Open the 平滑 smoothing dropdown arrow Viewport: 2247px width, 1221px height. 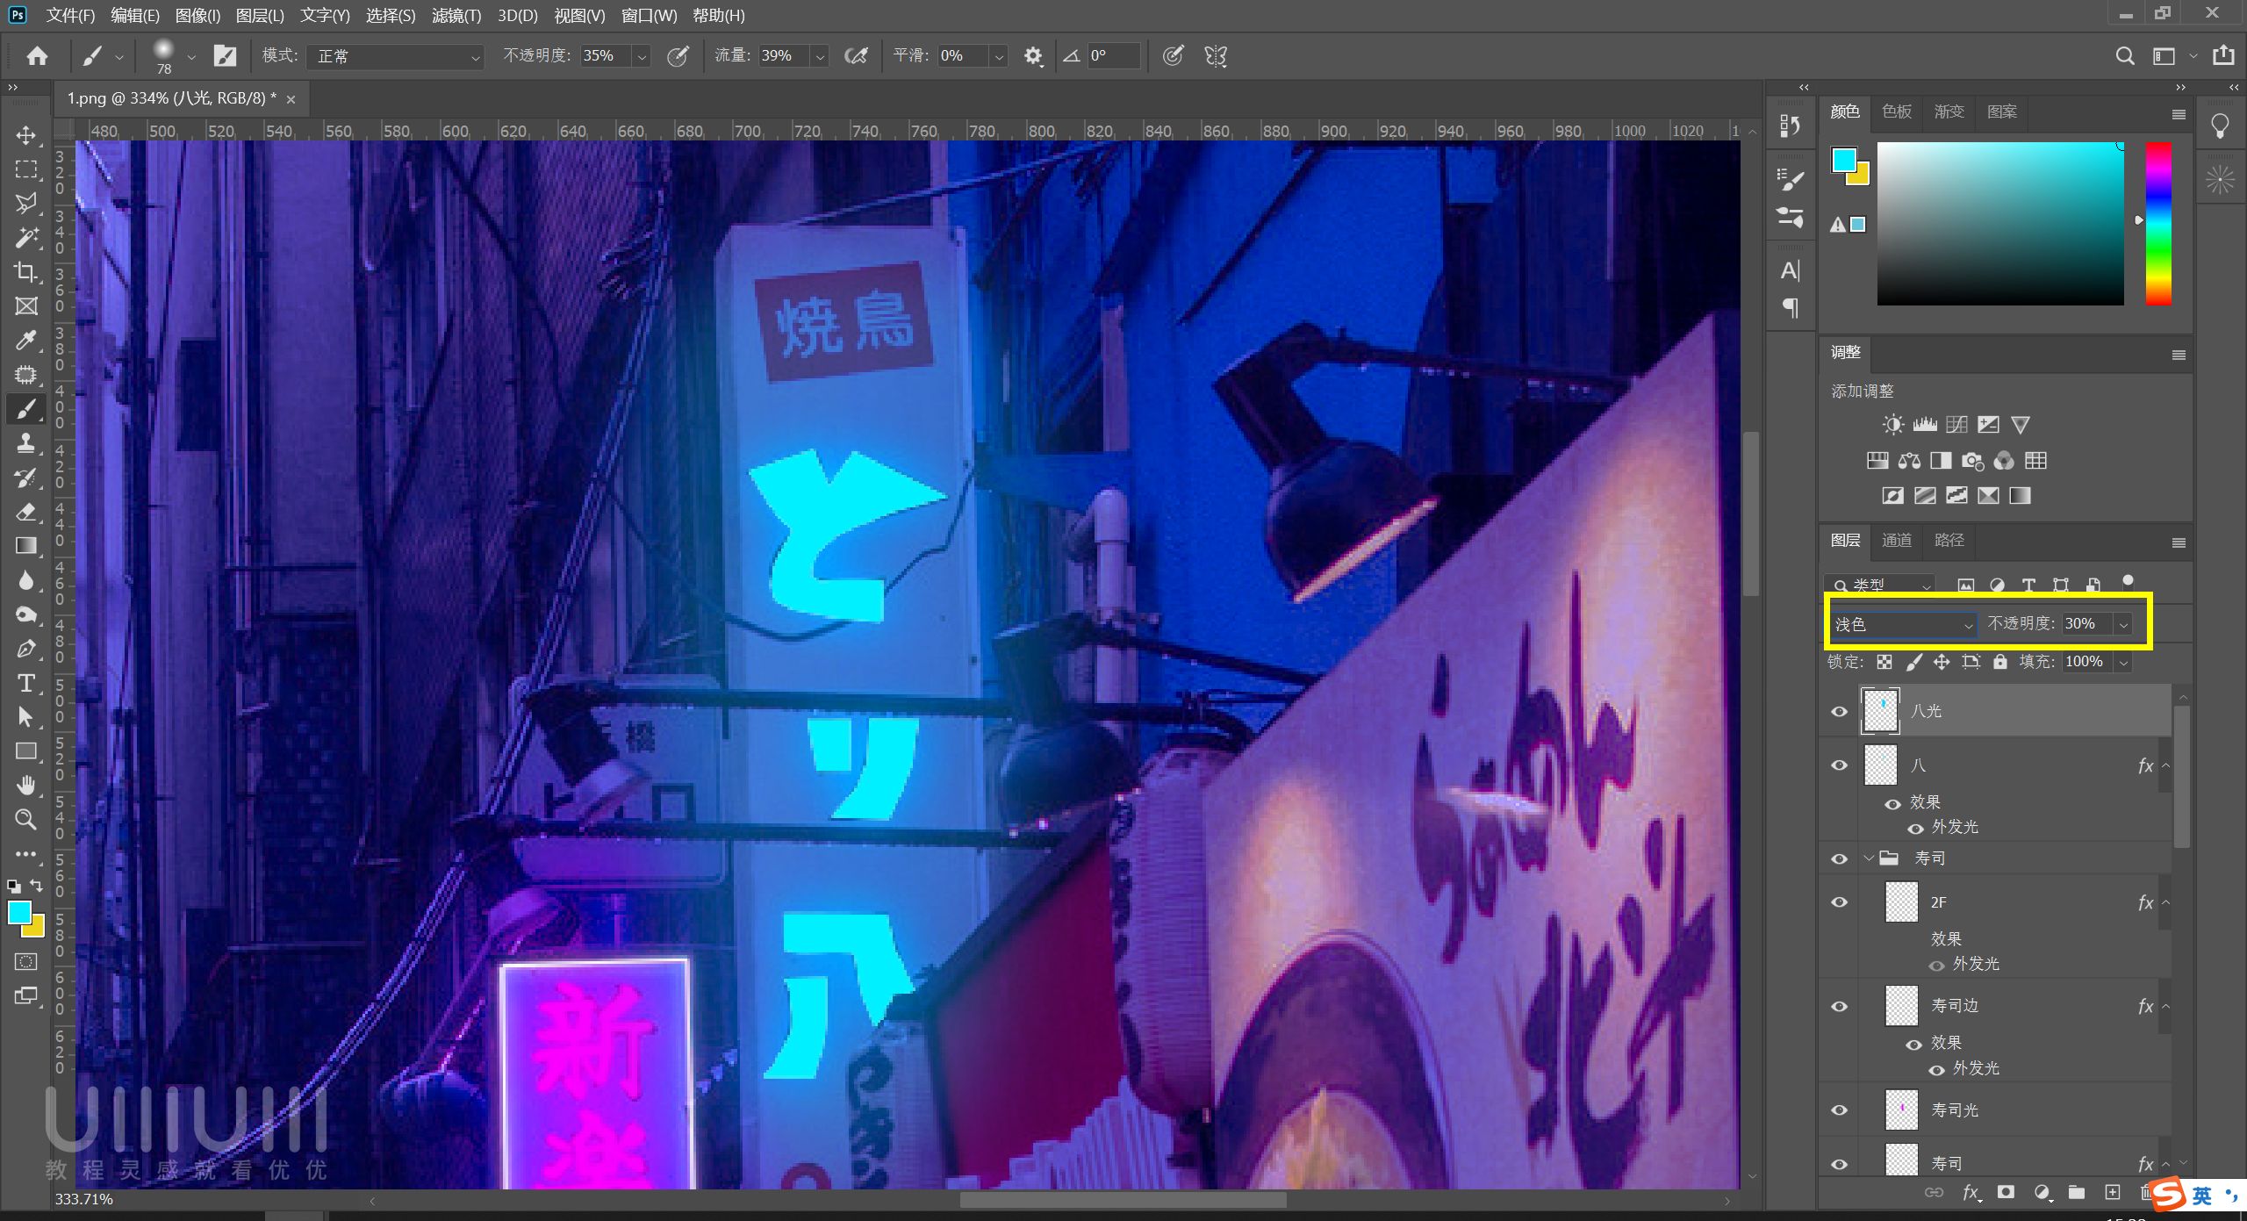pyautogui.click(x=999, y=56)
